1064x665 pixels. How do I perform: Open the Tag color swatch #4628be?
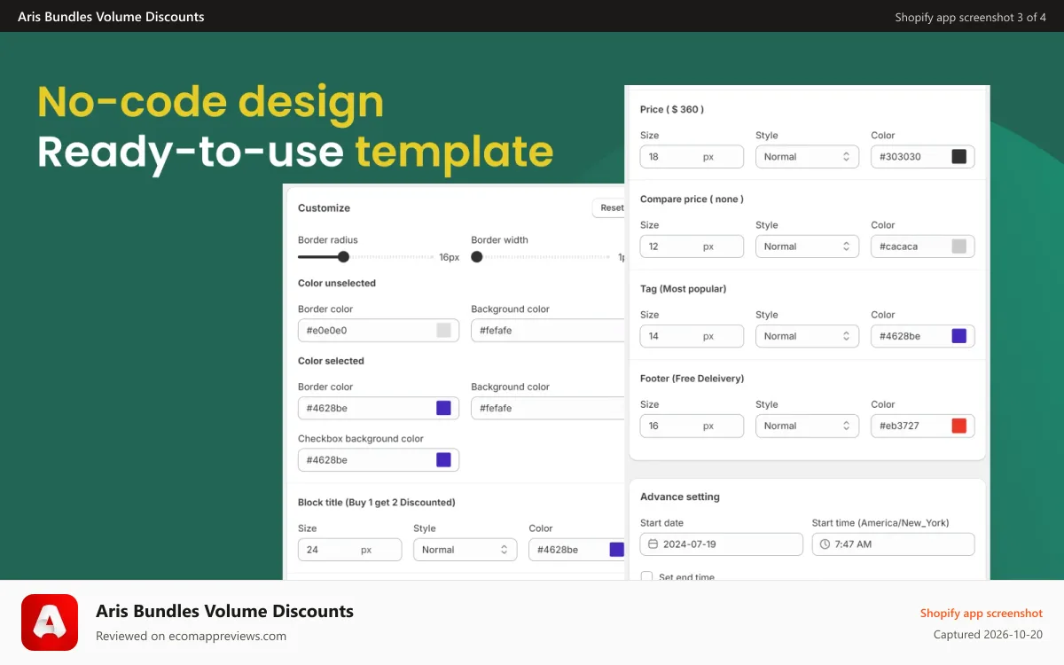click(958, 336)
